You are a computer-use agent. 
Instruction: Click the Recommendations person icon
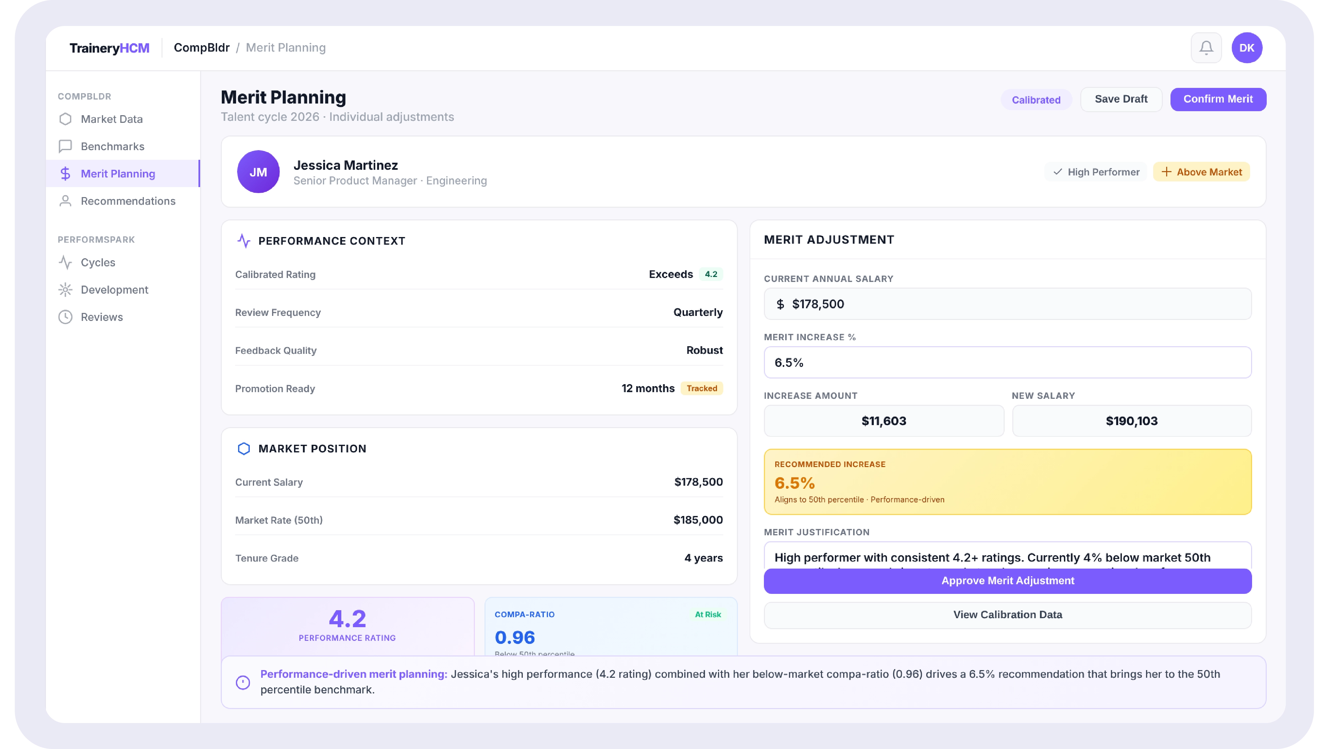pos(65,201)
